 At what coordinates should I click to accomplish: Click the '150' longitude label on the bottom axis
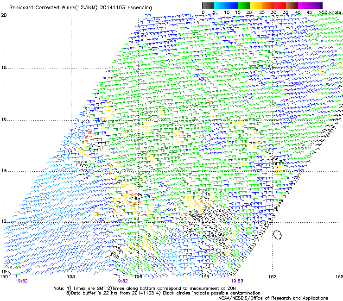coord(4,277)
